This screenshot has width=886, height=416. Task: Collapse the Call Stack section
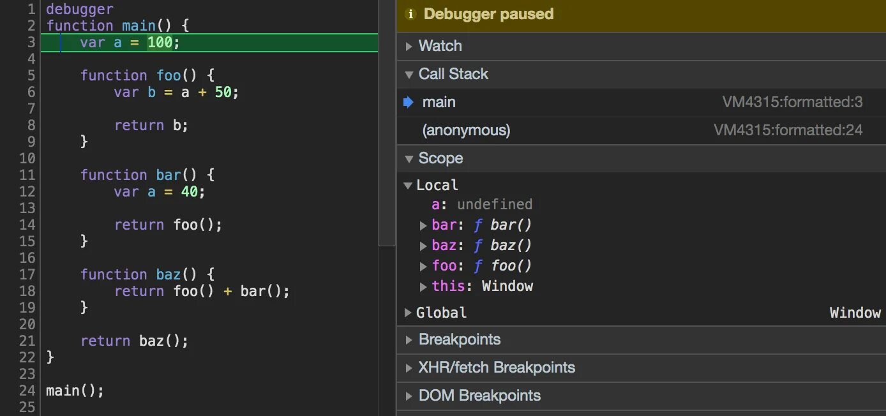(409, 74)
